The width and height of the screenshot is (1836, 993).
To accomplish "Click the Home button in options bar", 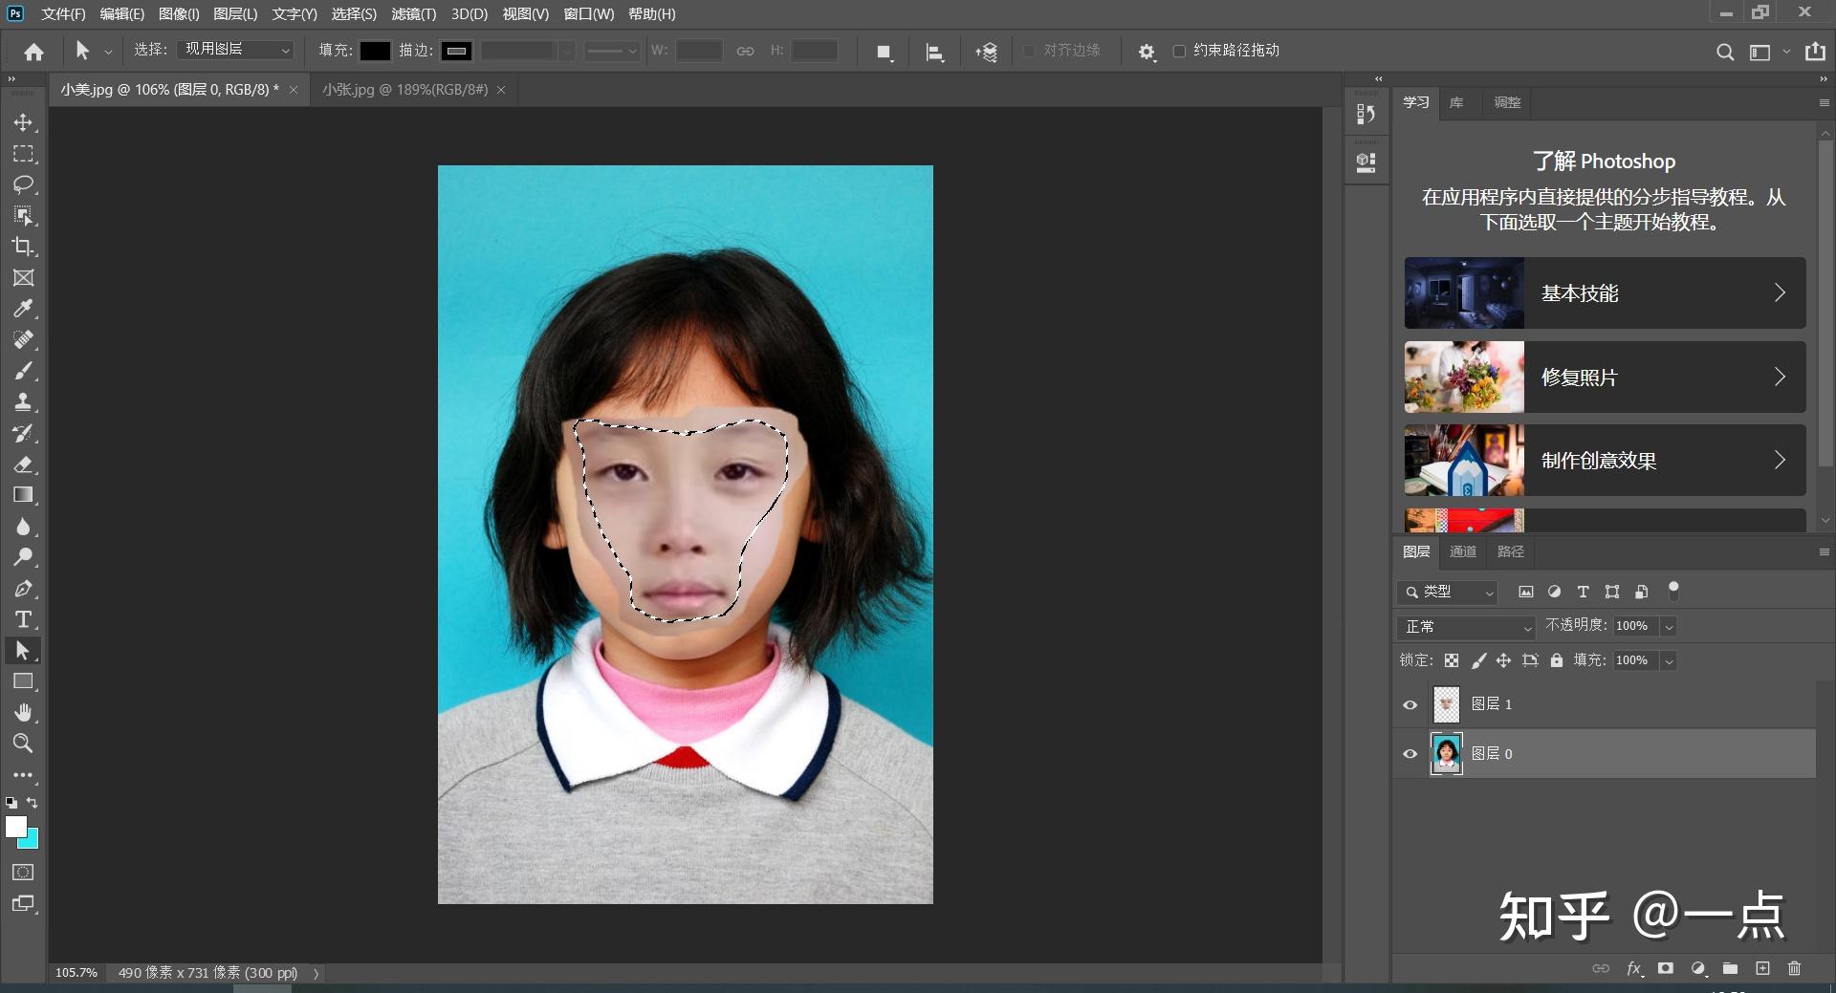I will tap(33, 52).
